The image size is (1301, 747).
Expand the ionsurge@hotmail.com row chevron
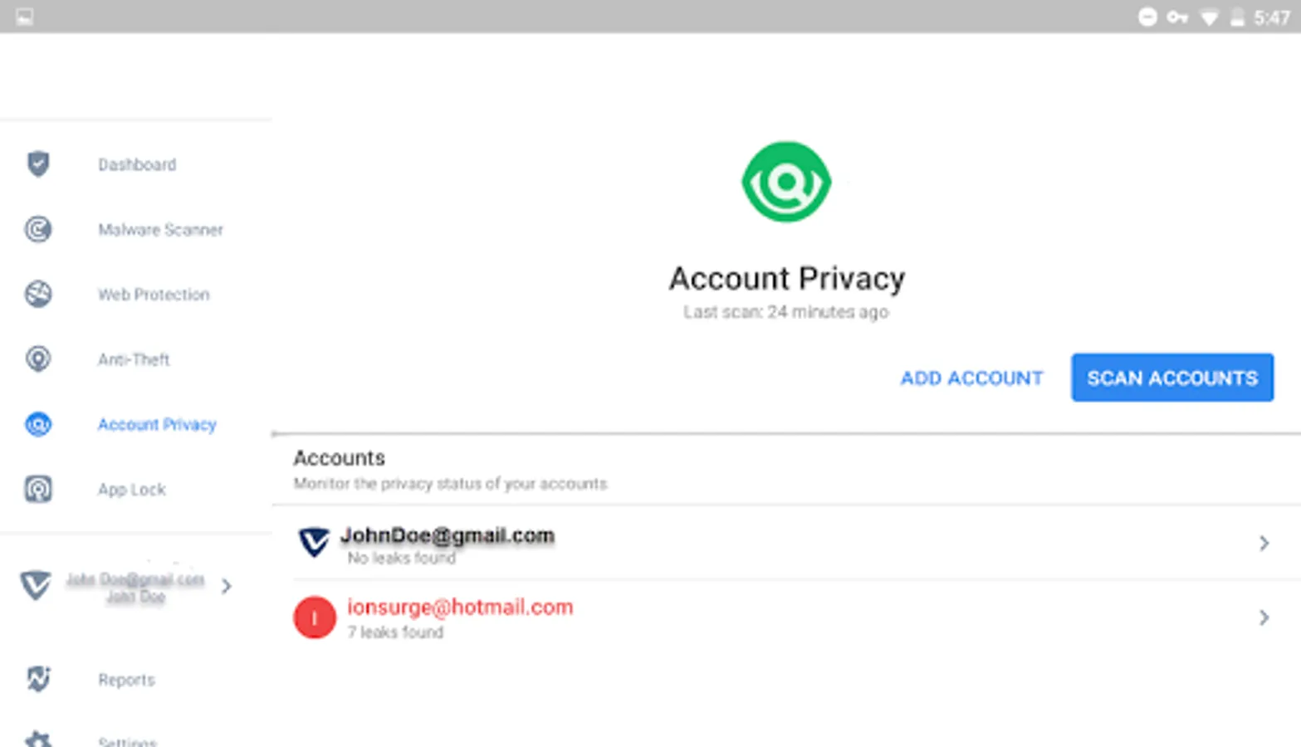[1264, 618]
